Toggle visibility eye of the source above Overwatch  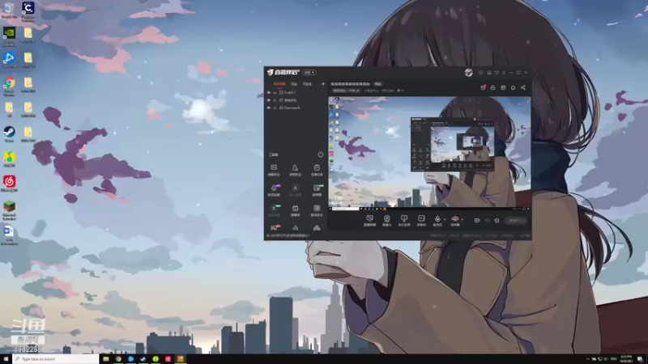[269, 100]
